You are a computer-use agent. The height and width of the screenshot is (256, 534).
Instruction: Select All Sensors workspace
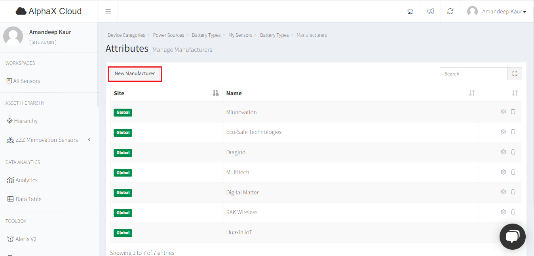pyautogui.click(x=27, y=81)
